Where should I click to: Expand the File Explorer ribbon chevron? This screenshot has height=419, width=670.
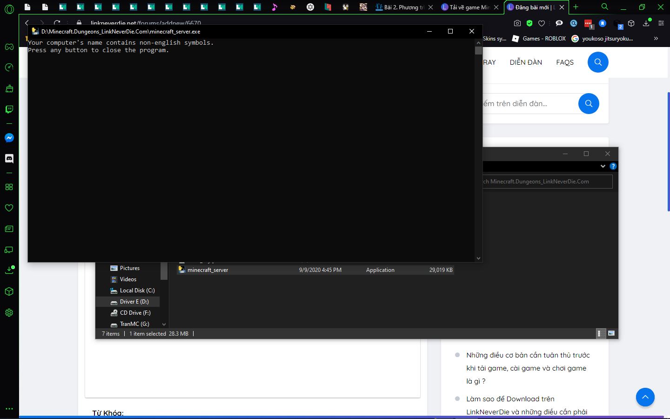point(603,166)
